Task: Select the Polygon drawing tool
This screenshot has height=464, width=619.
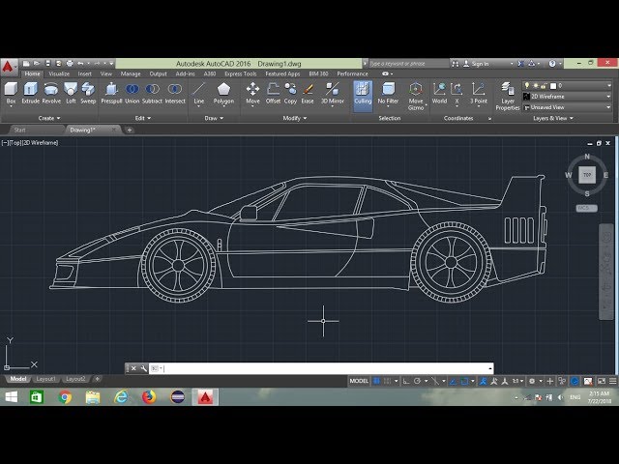Action: [x=223, y=93]
